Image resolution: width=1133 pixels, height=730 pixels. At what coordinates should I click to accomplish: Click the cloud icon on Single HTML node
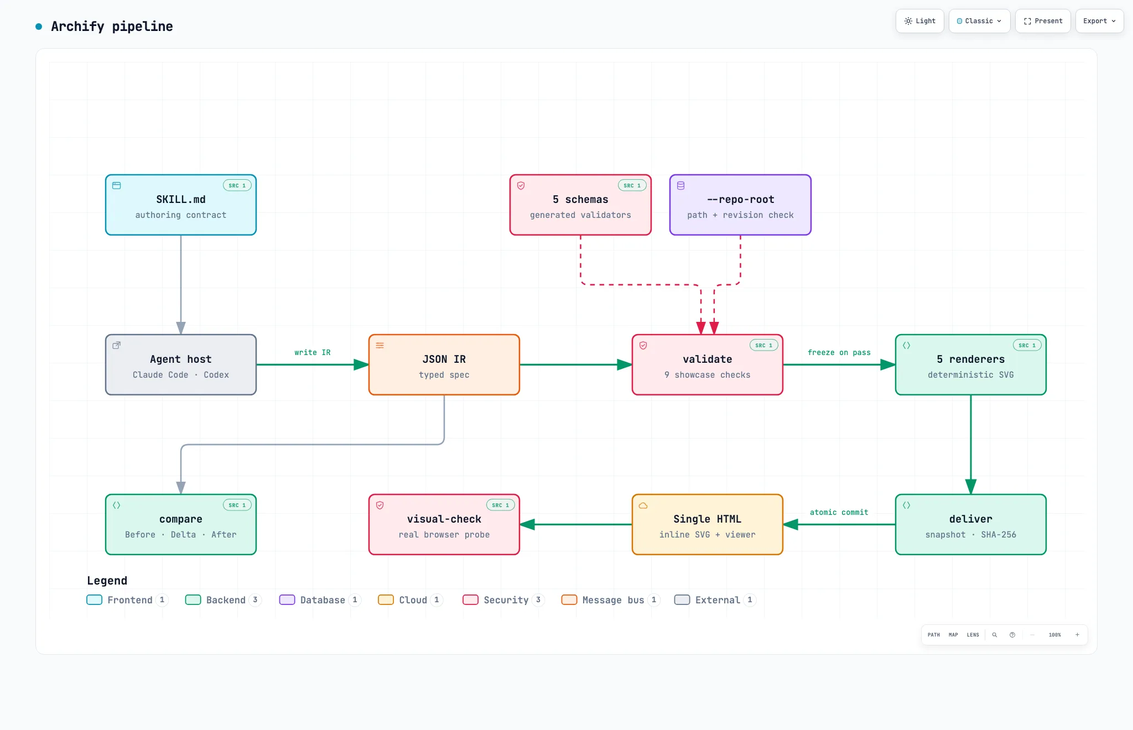pyautogui.click(x=643, y=505)
